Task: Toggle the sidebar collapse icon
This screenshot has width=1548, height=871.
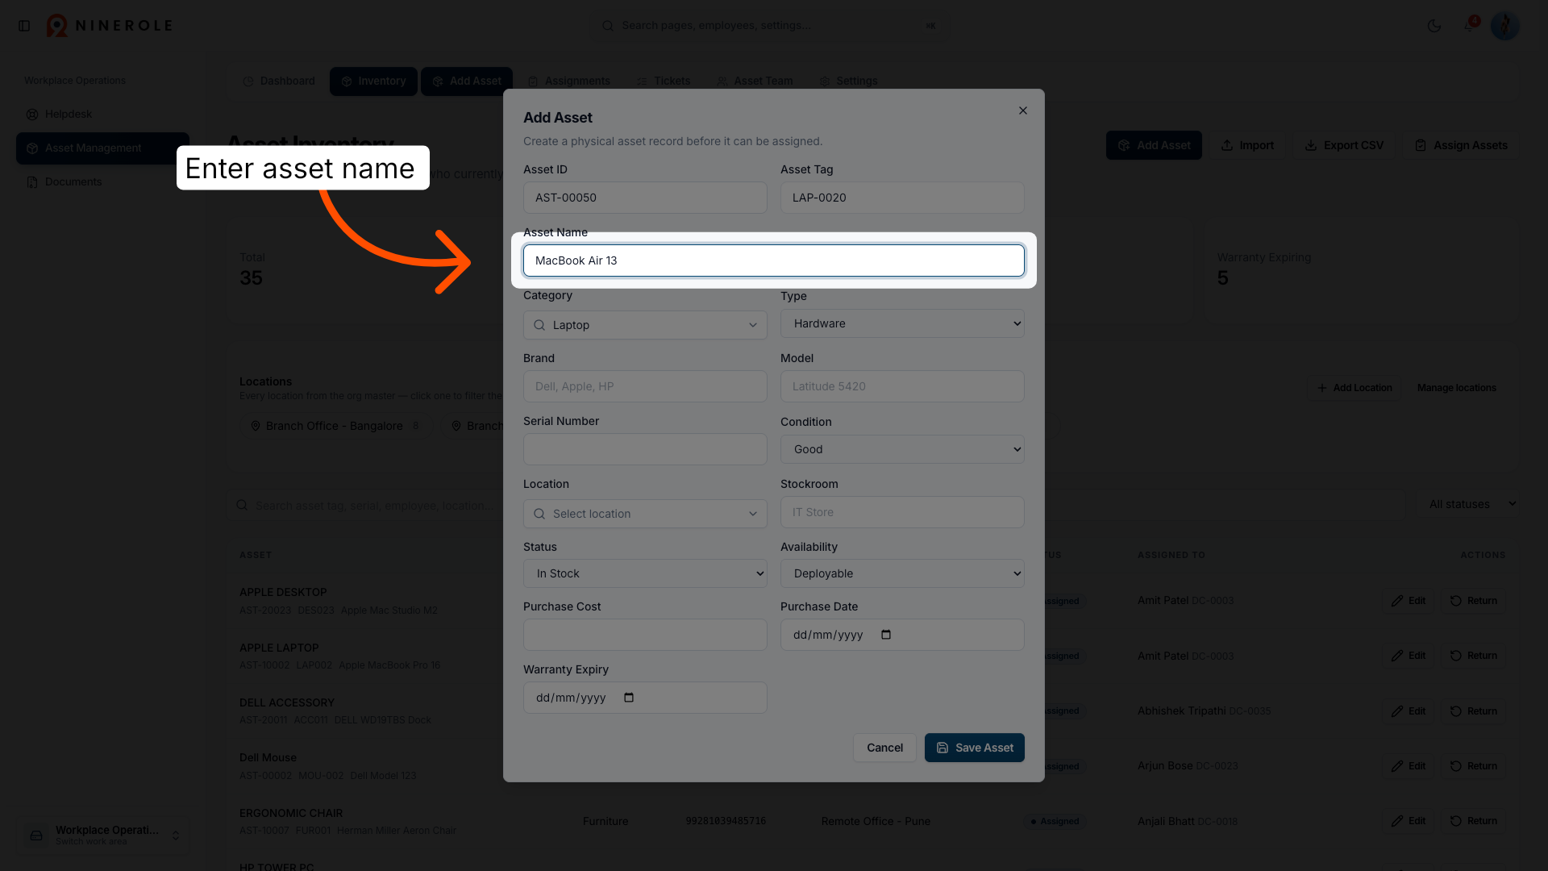Action: 24,26
